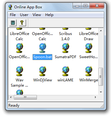This screenshot has width=111, height=116.
Task: Click the Online App Box title bar icon
Action: pyautogui.click(x=10, y=7)
